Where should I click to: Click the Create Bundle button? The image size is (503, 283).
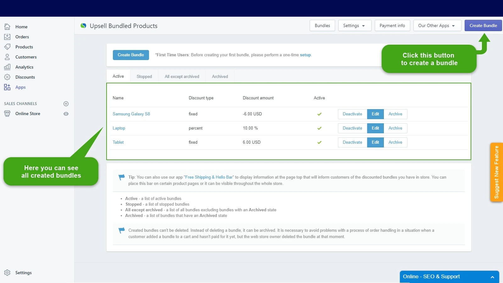[x=483, y=25]
